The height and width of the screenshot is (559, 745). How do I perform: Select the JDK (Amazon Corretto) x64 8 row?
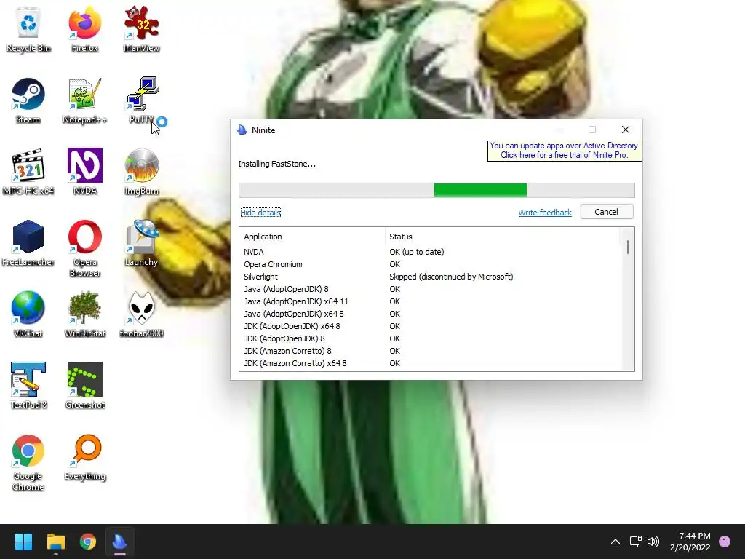coord(430,363)
